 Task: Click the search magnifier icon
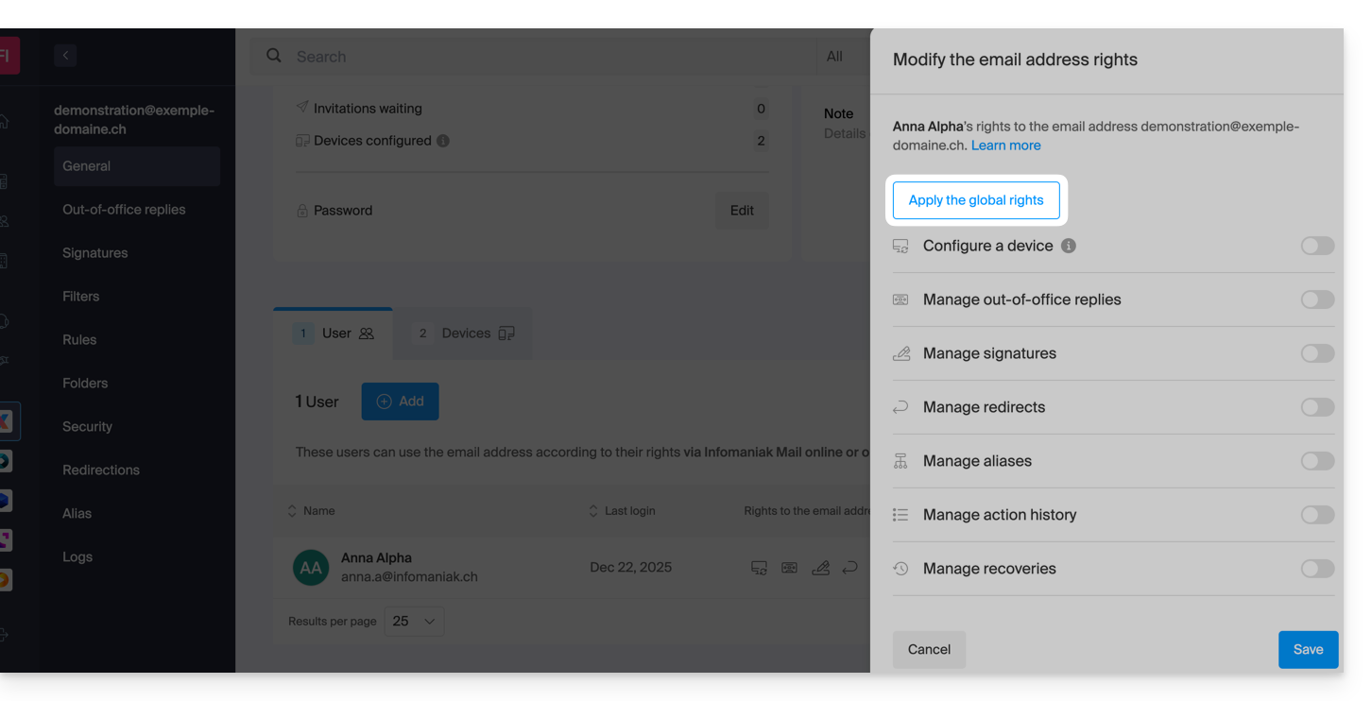click(274, 56)
